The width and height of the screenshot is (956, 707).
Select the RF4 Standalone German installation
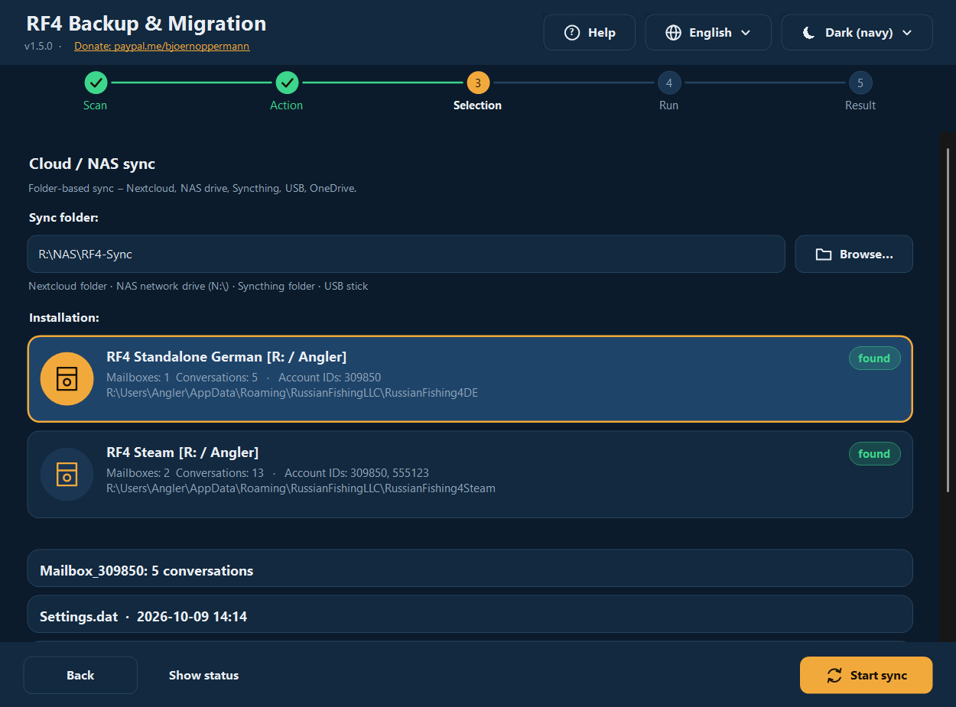click(470, 379)
